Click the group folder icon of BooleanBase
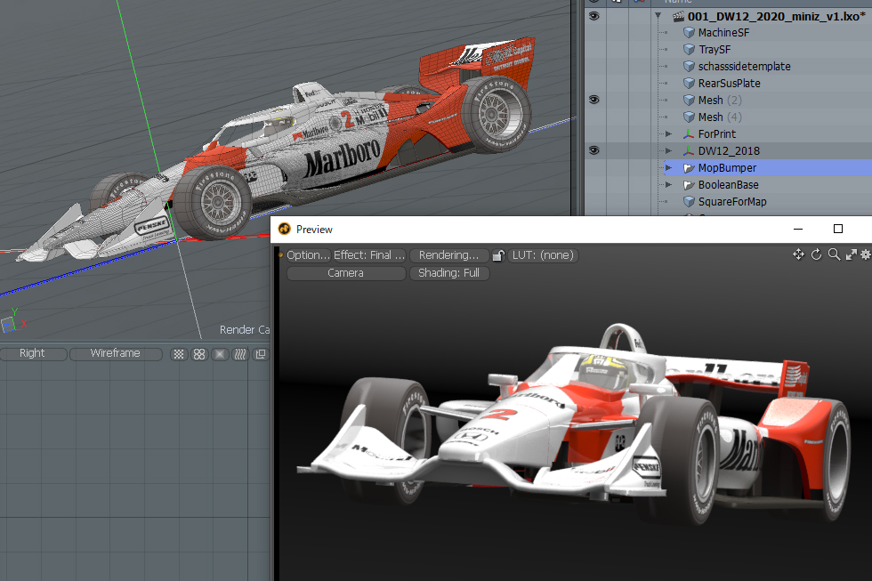This screenshot has width=872, height=581. 689,184
